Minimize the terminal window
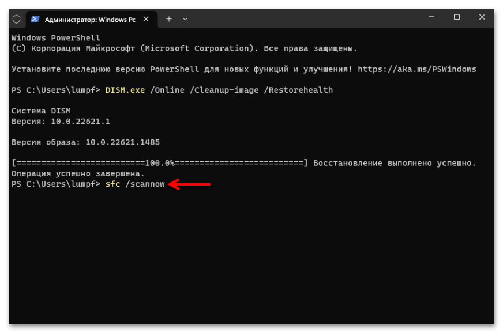Image resolution: width=503 pixels, height=333 pixels. point(431,17)
